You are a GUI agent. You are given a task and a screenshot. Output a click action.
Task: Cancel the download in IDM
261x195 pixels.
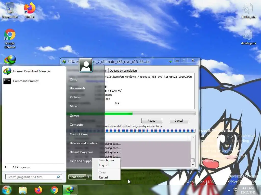click(179, 121)
